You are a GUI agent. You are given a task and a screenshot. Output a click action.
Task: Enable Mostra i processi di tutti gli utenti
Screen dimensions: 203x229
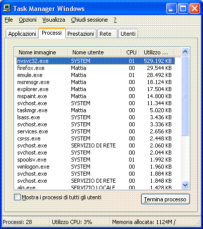tap(17, 197)
